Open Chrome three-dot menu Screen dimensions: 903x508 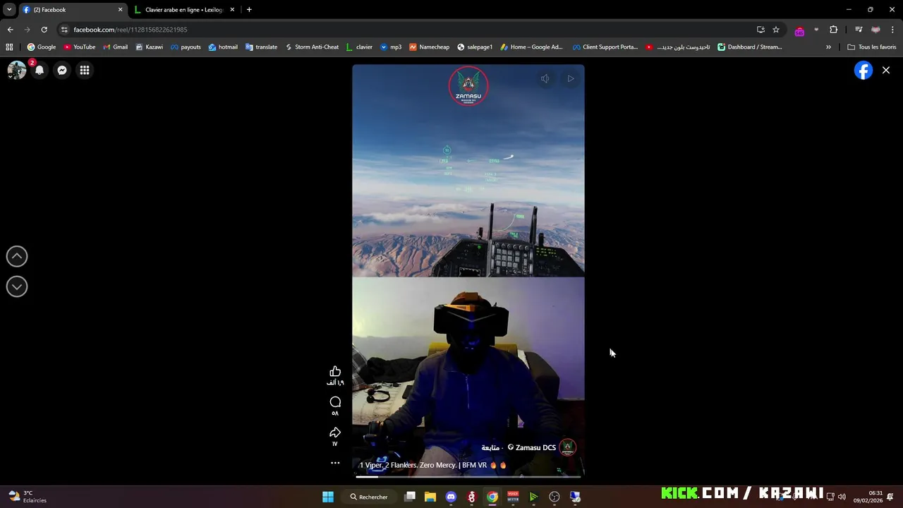pos(892,30)
